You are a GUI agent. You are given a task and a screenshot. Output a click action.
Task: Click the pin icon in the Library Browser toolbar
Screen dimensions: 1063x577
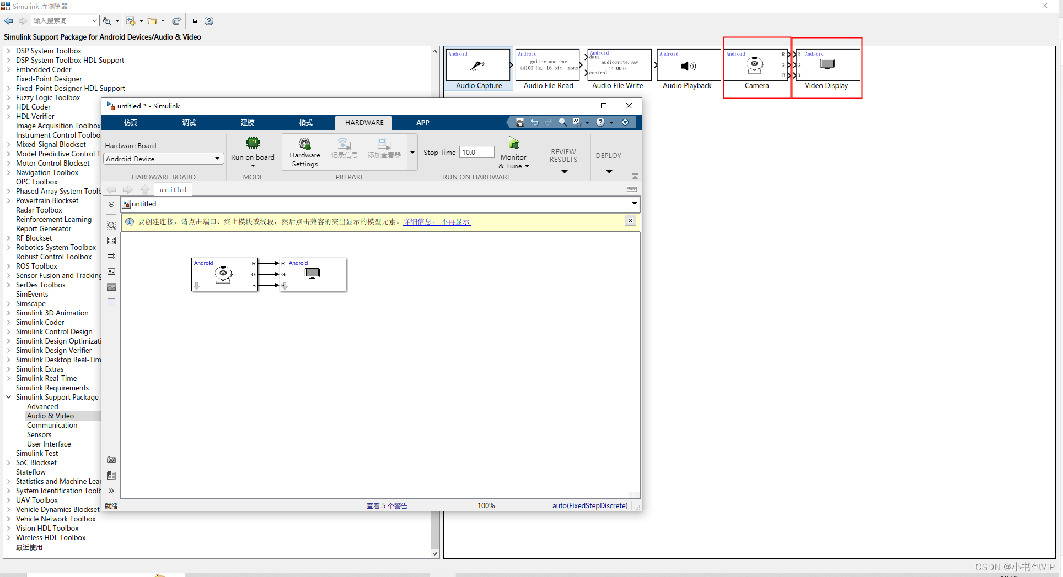(194, 21)
